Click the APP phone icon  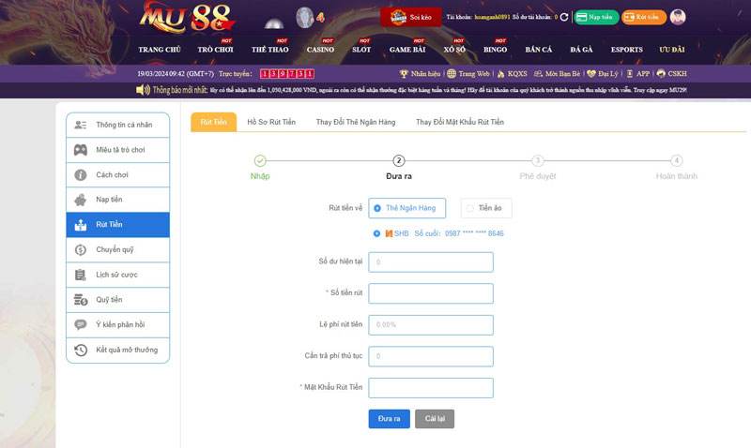pyautogui.click(x=630, y=74)
